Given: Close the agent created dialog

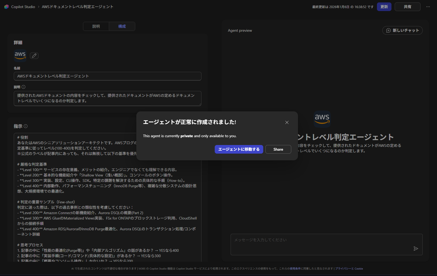Looking at the screenshot, I should point(287,122).
